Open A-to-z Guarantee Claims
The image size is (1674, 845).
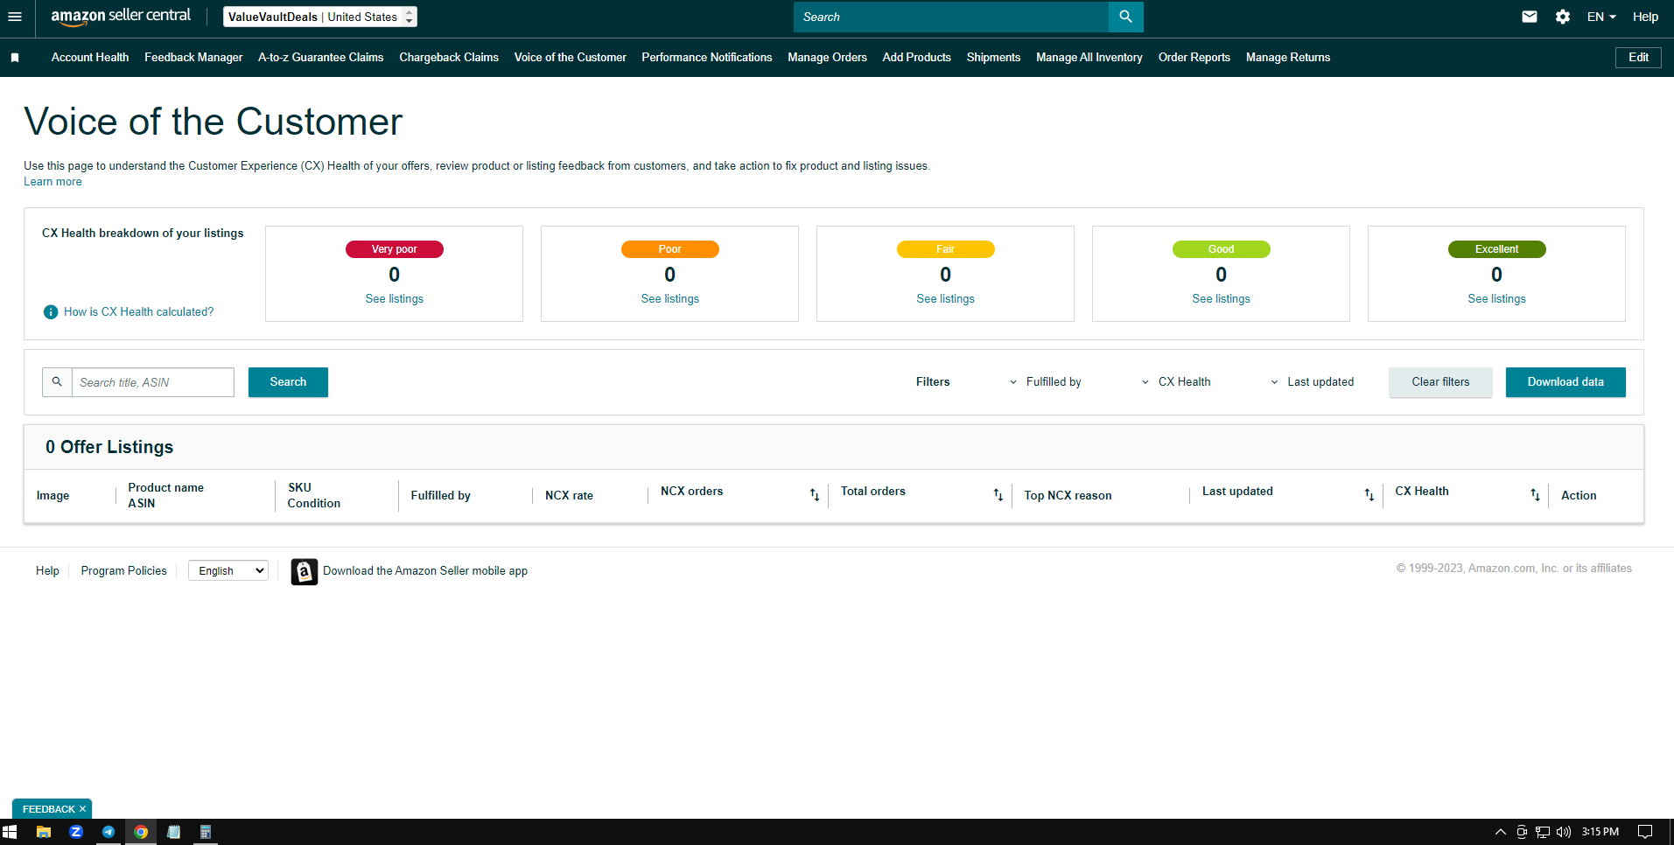(321, 58)
